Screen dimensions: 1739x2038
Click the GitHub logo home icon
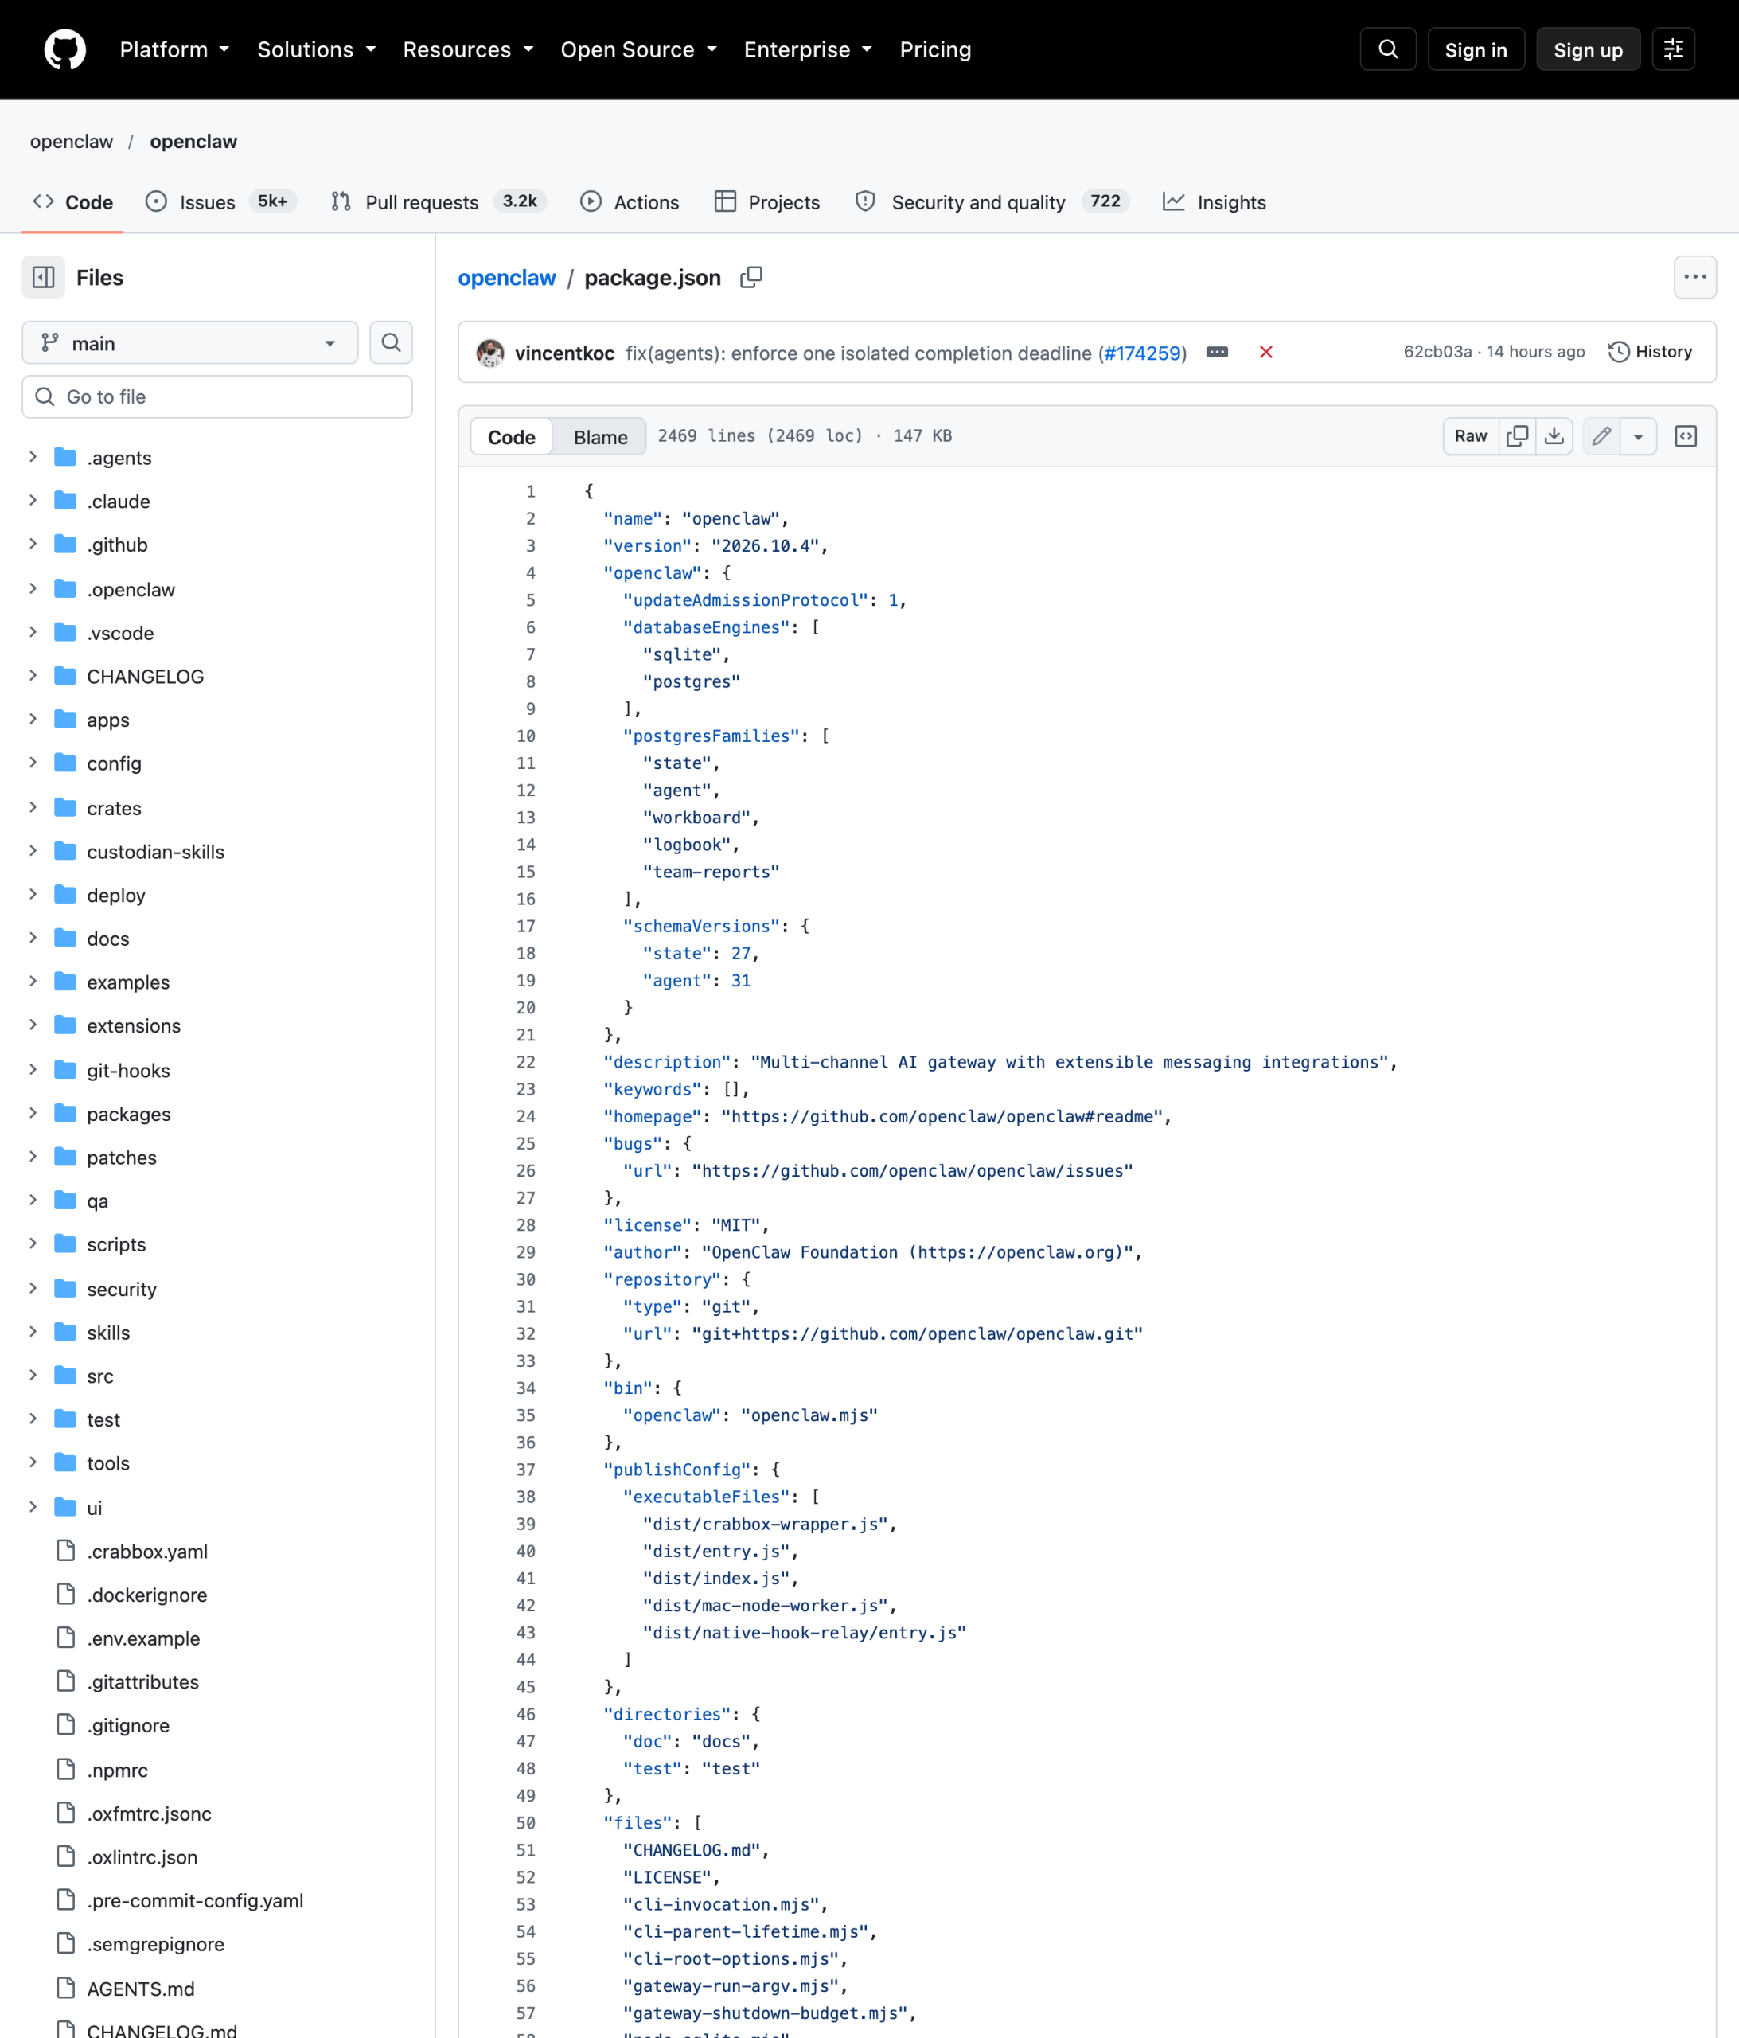pyautogui.click(x=65, y=49)
